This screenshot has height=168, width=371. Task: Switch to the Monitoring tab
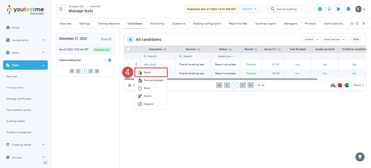pos(157,24)
